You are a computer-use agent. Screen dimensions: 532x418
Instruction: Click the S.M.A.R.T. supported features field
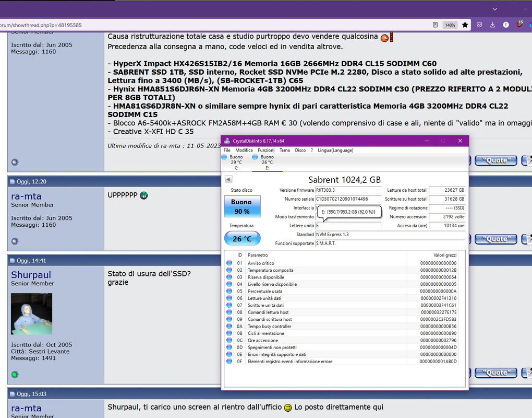[390, 243]
